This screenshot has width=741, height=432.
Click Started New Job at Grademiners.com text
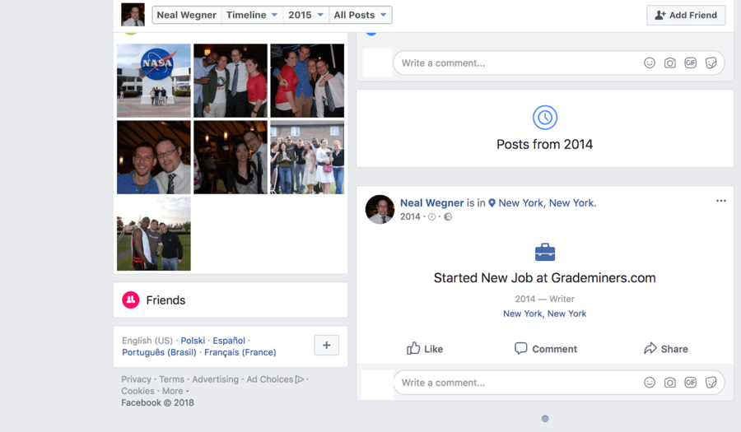(544, 277)
